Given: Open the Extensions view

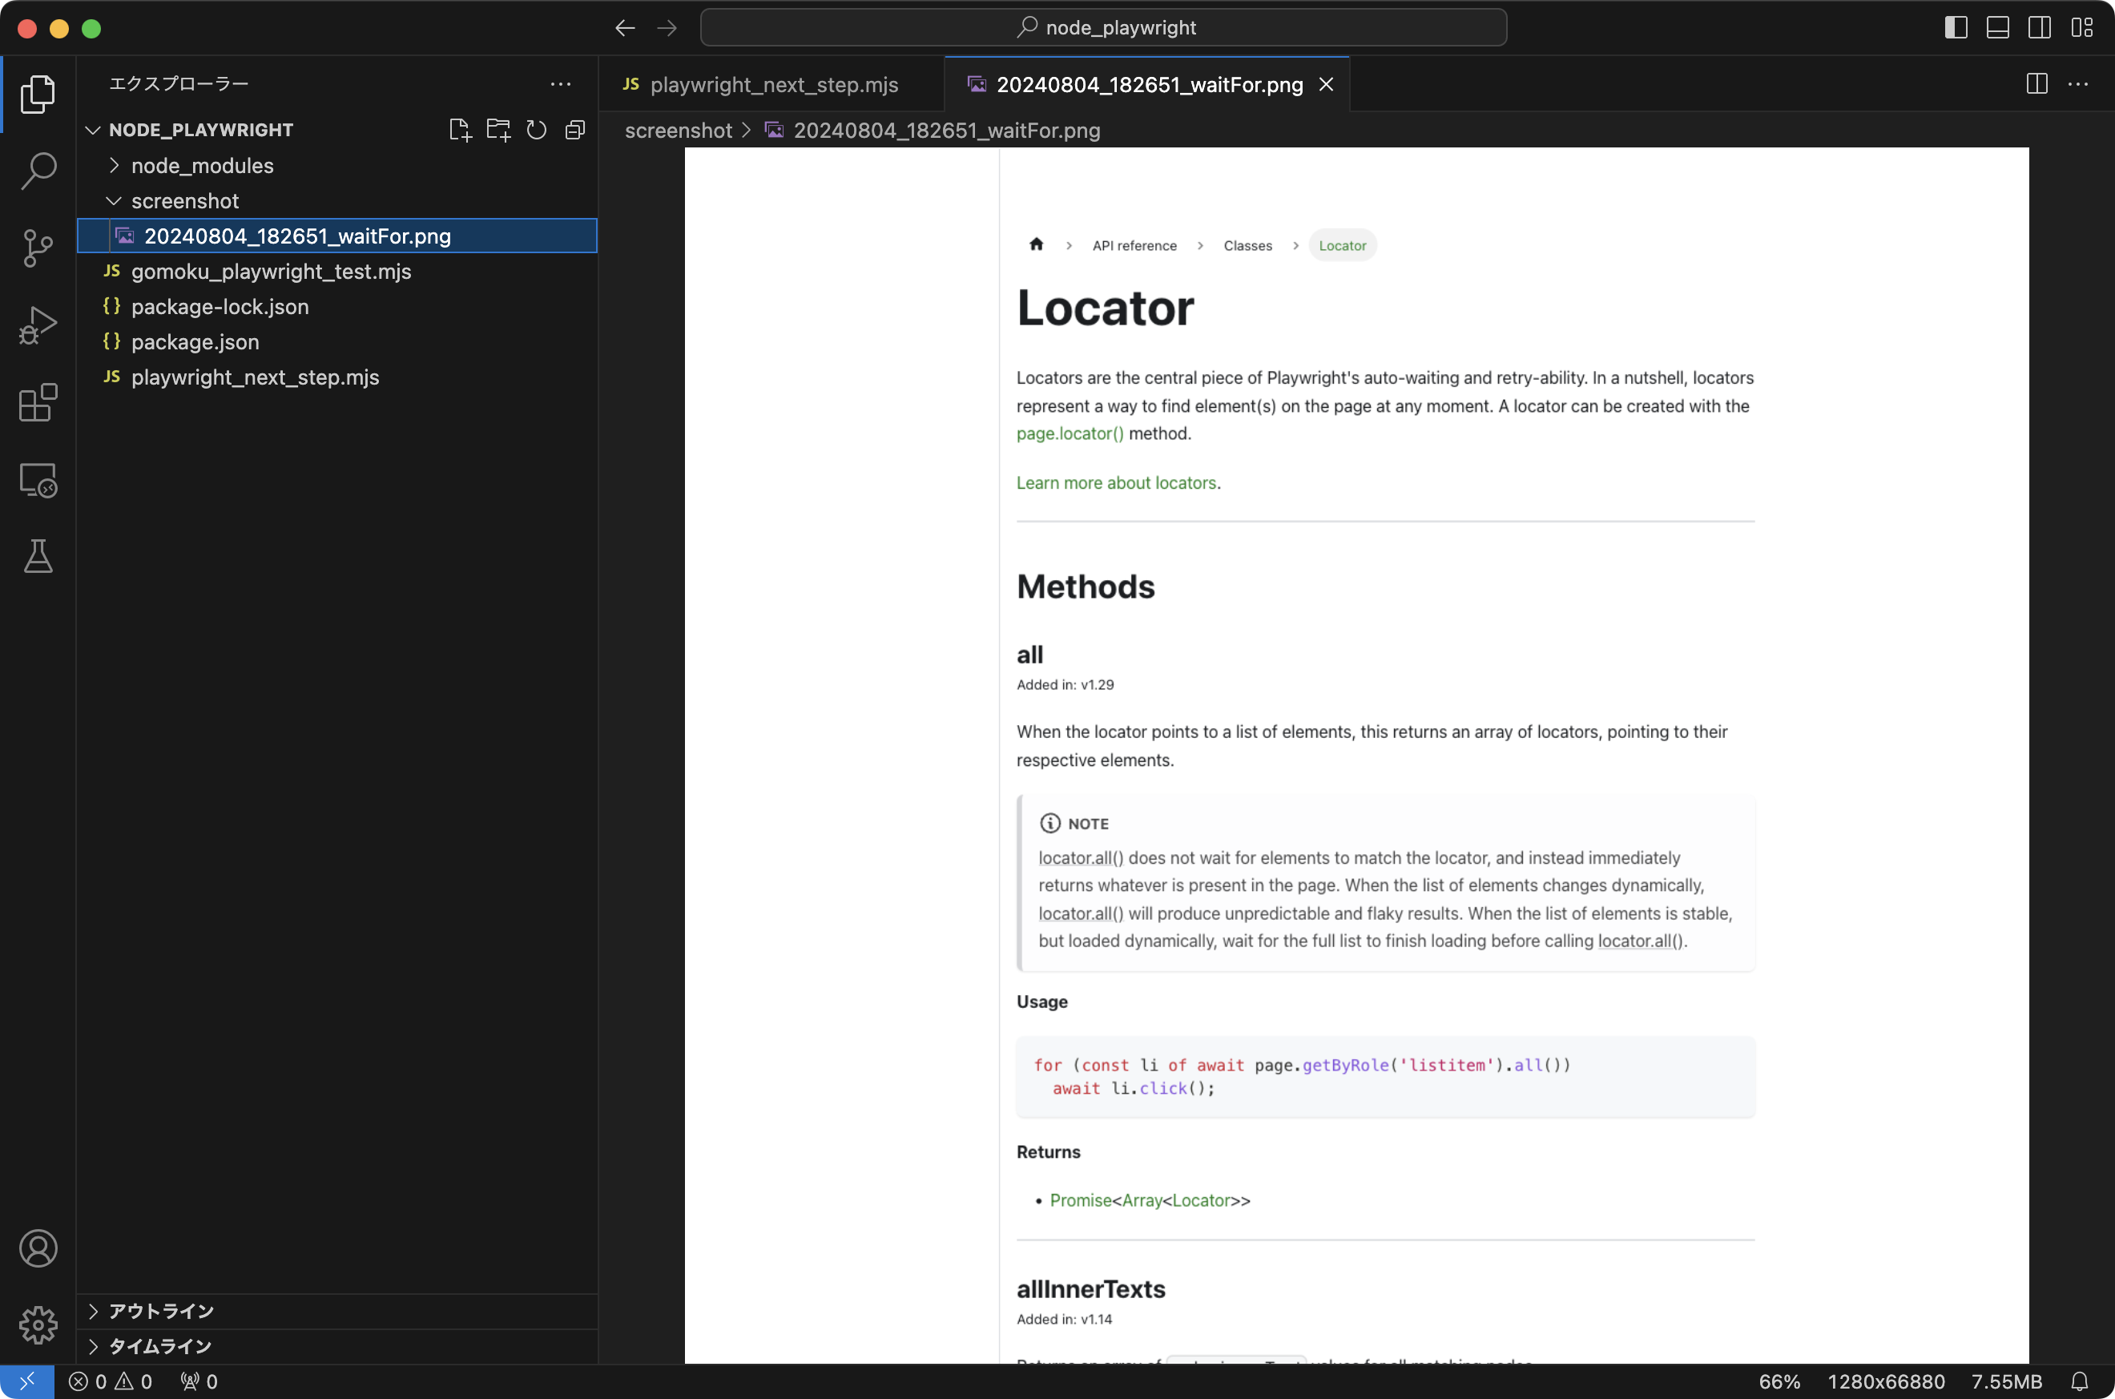Looking at the screenshot, I should (38, 403).
